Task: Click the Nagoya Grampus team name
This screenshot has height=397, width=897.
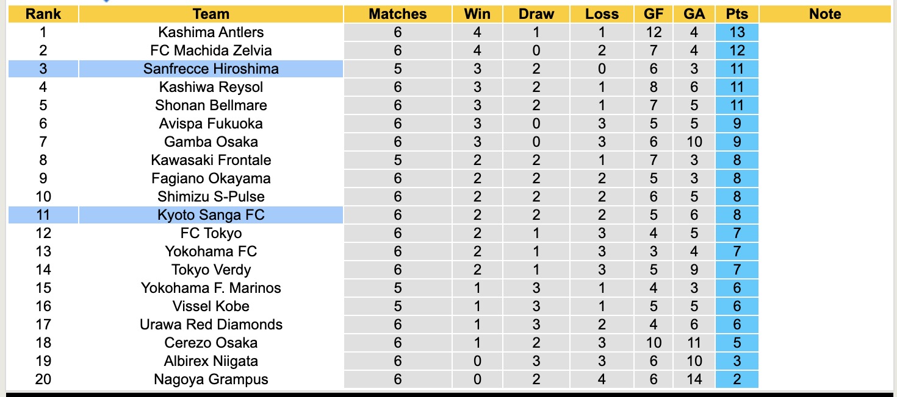Action: (x=211, y=379)
